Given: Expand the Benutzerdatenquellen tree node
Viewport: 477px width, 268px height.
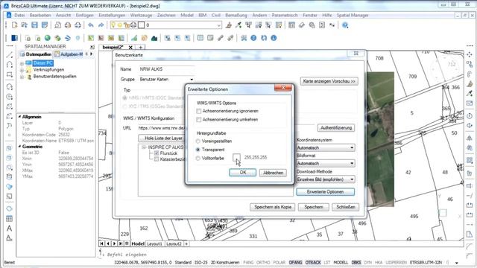Looking at the screenshot, I should [x=22, y=77].
